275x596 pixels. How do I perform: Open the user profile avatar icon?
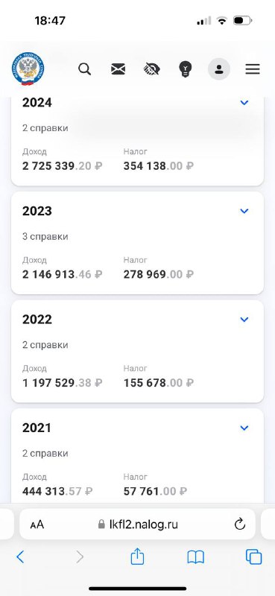(218, 69)
